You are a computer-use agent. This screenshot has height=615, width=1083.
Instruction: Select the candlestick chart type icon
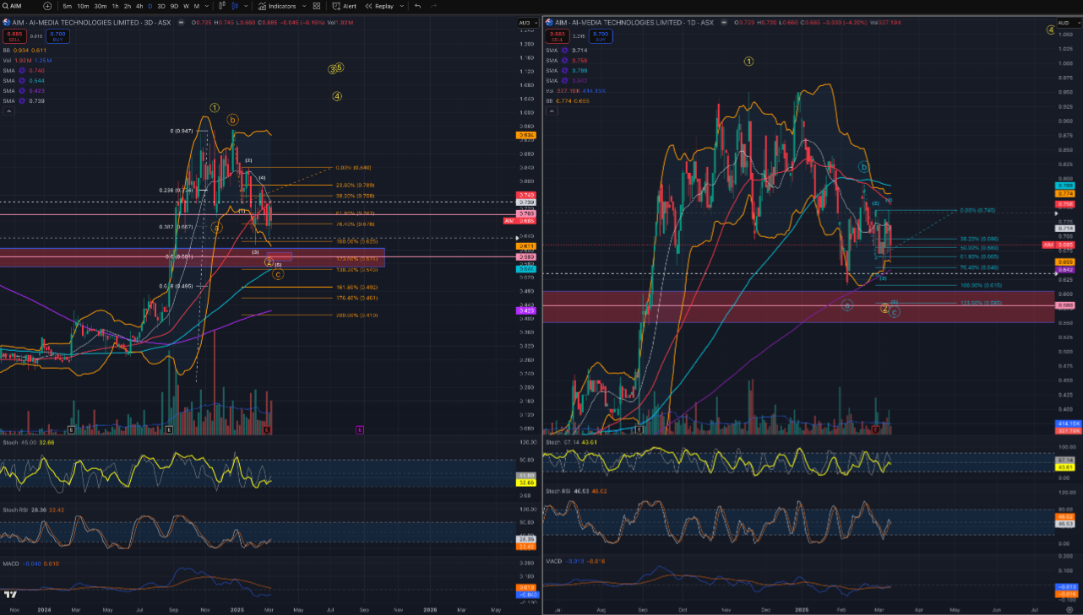tap(235, 6)
